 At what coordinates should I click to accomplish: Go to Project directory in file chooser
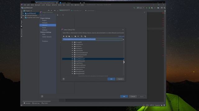(x=69, y=36)
